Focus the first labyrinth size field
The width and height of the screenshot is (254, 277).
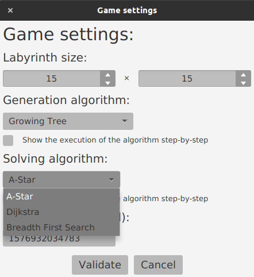(x=52, y=79)
